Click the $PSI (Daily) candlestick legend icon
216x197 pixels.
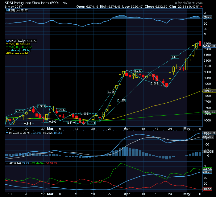point(7,41)
